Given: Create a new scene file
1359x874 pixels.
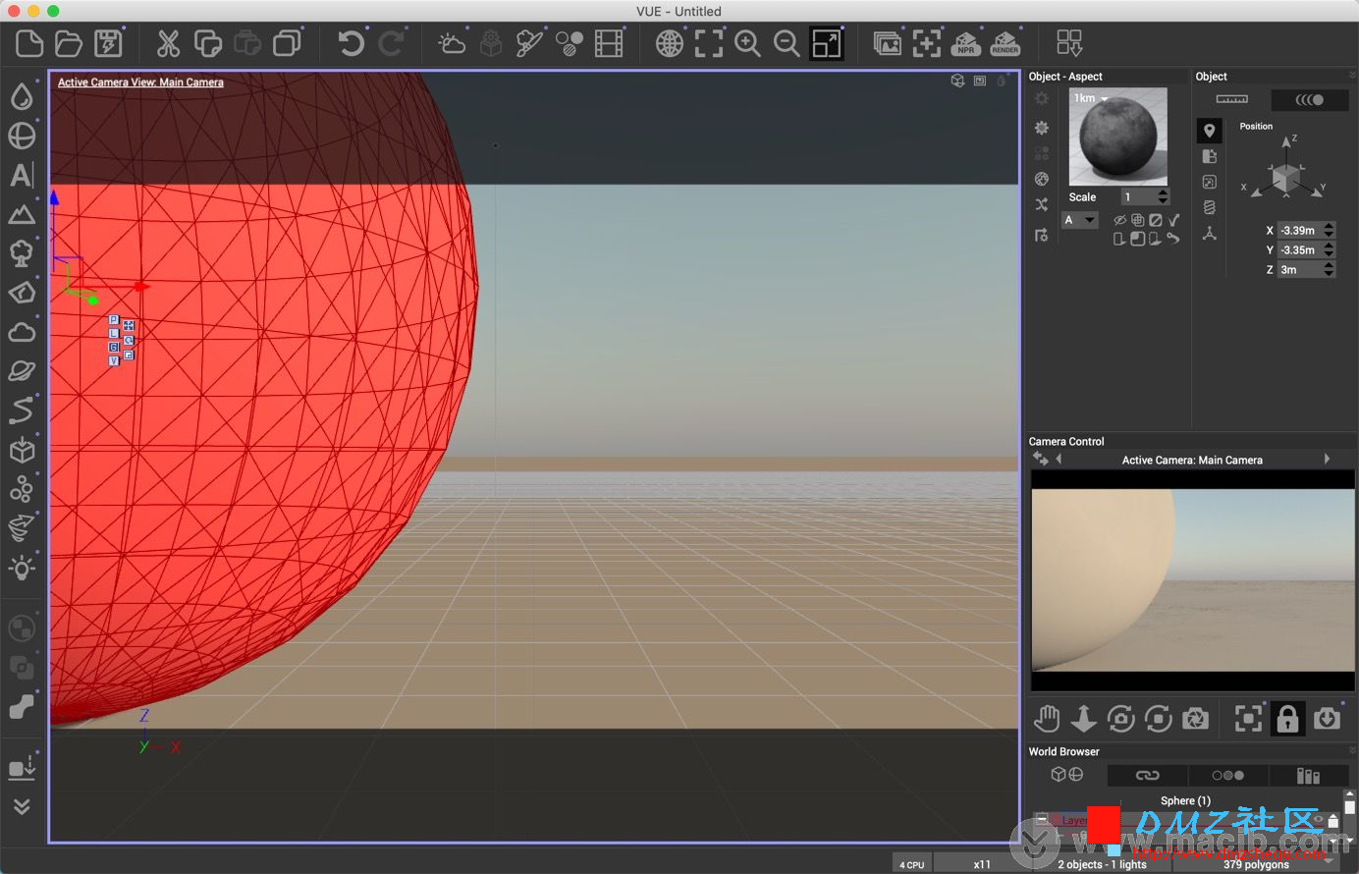Looking at the screenshot, I should (29, 43).
